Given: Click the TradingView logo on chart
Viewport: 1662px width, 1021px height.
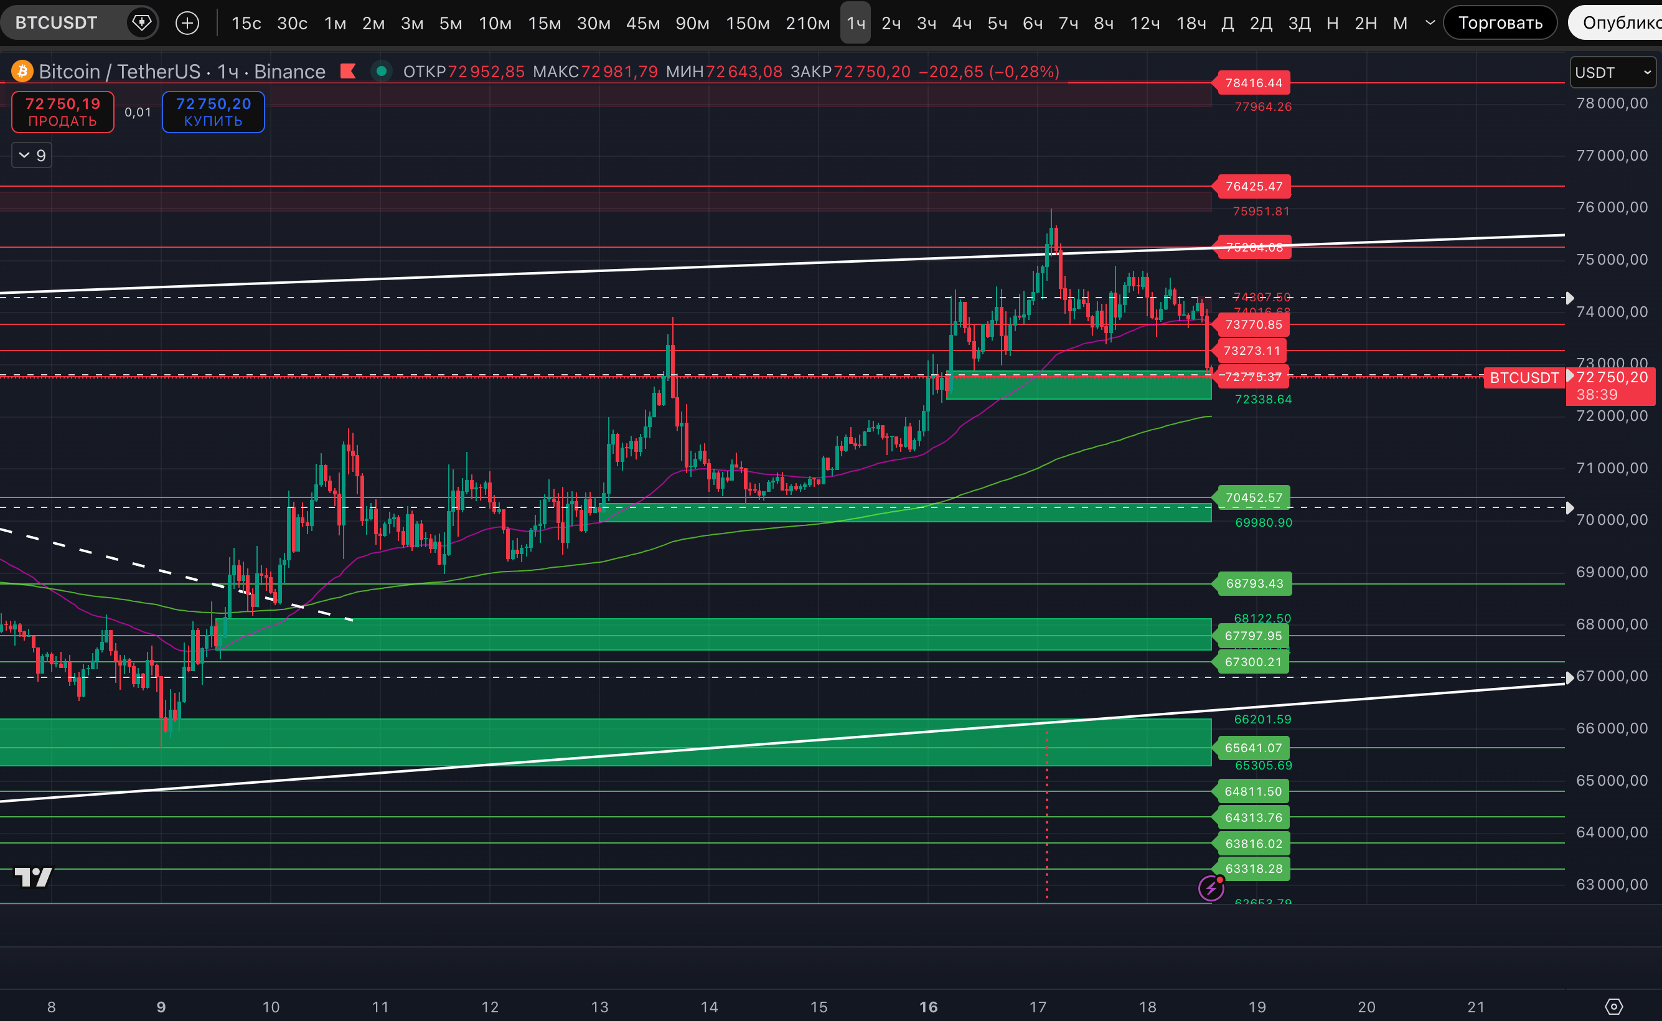Looking at the screenshot, I should click(x=33, y=877).
